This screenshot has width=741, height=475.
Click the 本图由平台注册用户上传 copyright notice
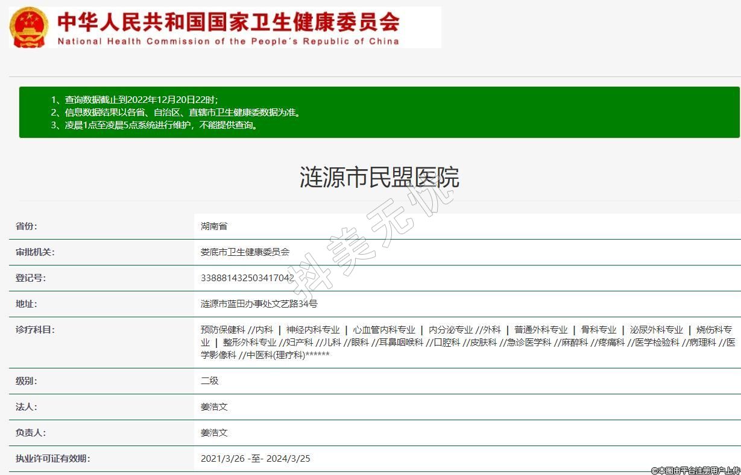pos(695,470)
